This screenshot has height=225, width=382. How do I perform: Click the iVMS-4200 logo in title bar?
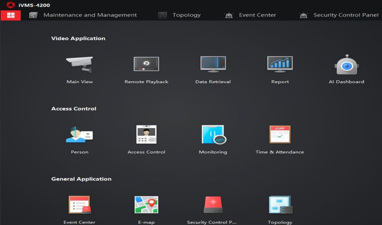click(x=11, y=5)
